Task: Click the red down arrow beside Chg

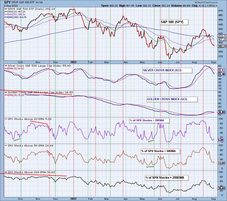Action: (216, 6)
